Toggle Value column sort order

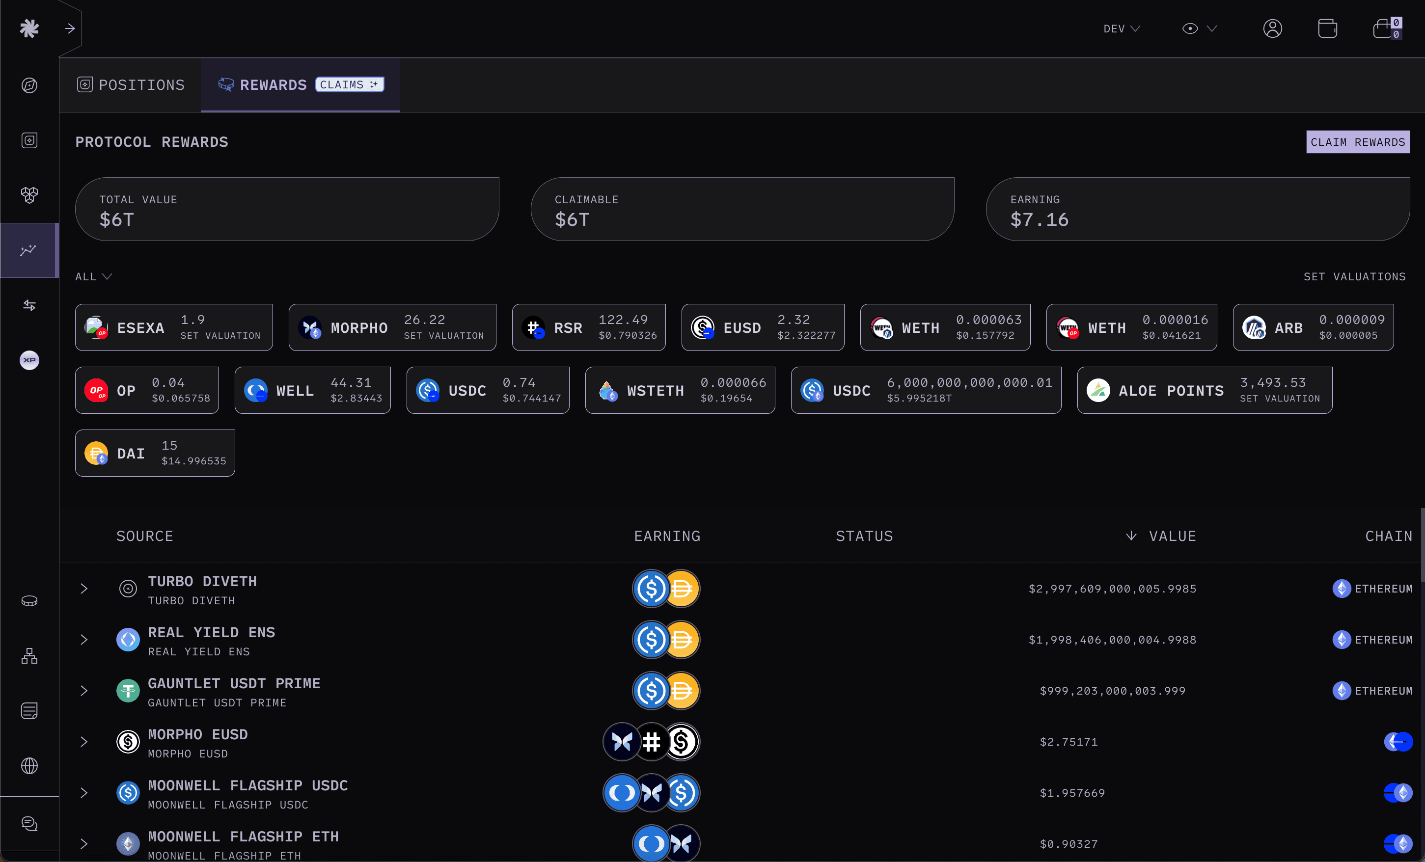pyautogui.click(x=1161, y=536)
